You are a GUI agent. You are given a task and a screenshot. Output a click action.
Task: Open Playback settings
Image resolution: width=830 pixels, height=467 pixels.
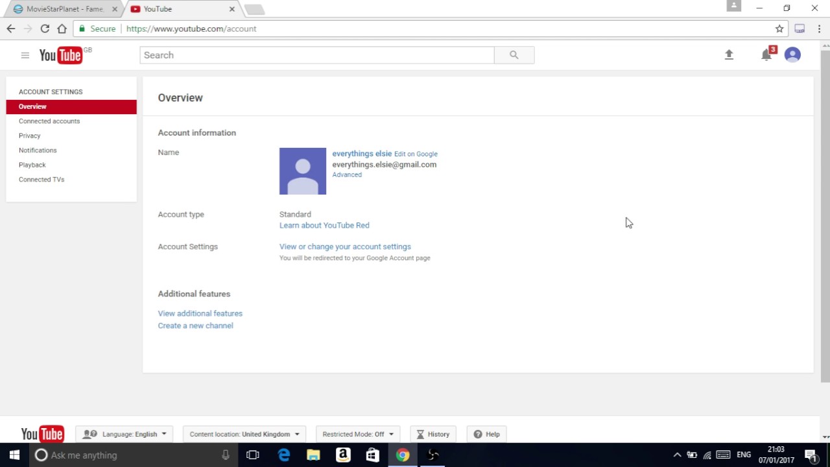(32, 165)
